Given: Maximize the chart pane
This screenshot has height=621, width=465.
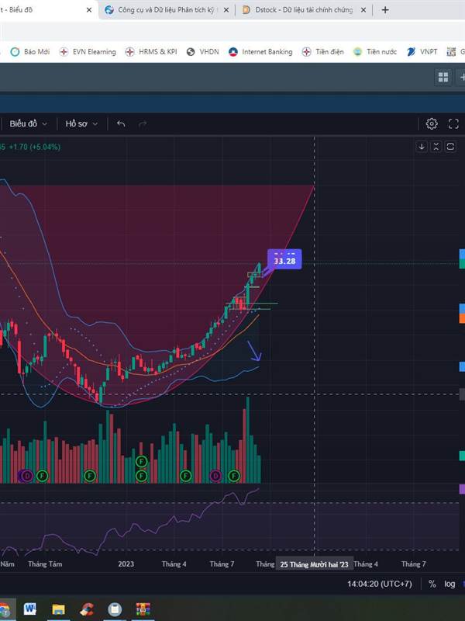Looking at the screenshot, I should 450,147.
